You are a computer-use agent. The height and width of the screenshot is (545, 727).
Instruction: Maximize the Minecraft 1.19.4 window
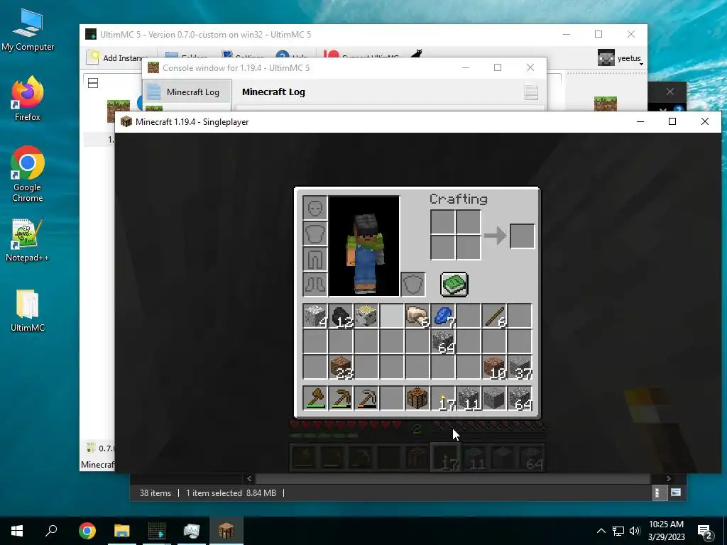[x=672, y=121]
